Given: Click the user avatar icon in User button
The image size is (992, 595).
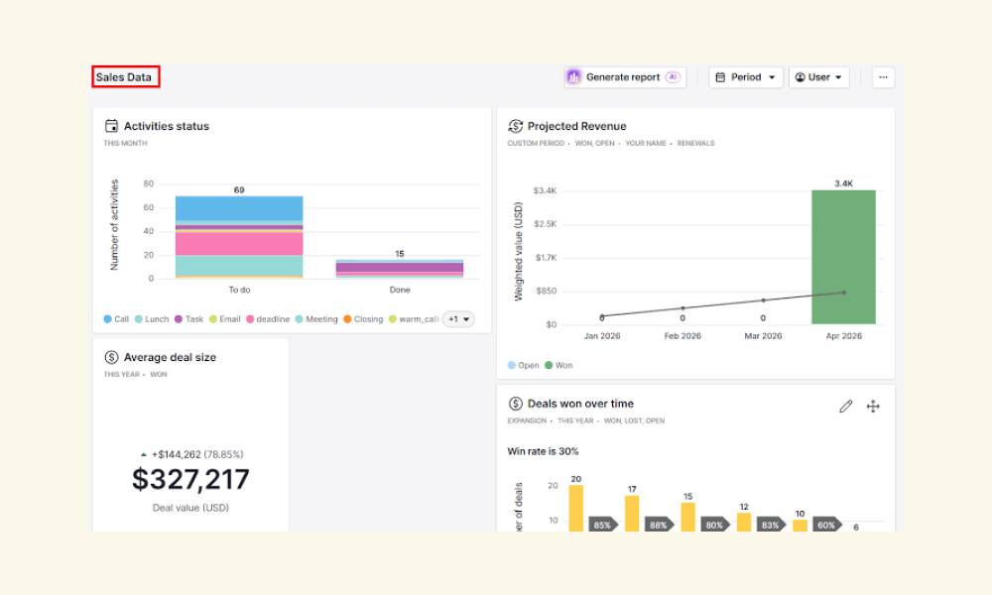Looking at the screenshot, I should point(801,77).
